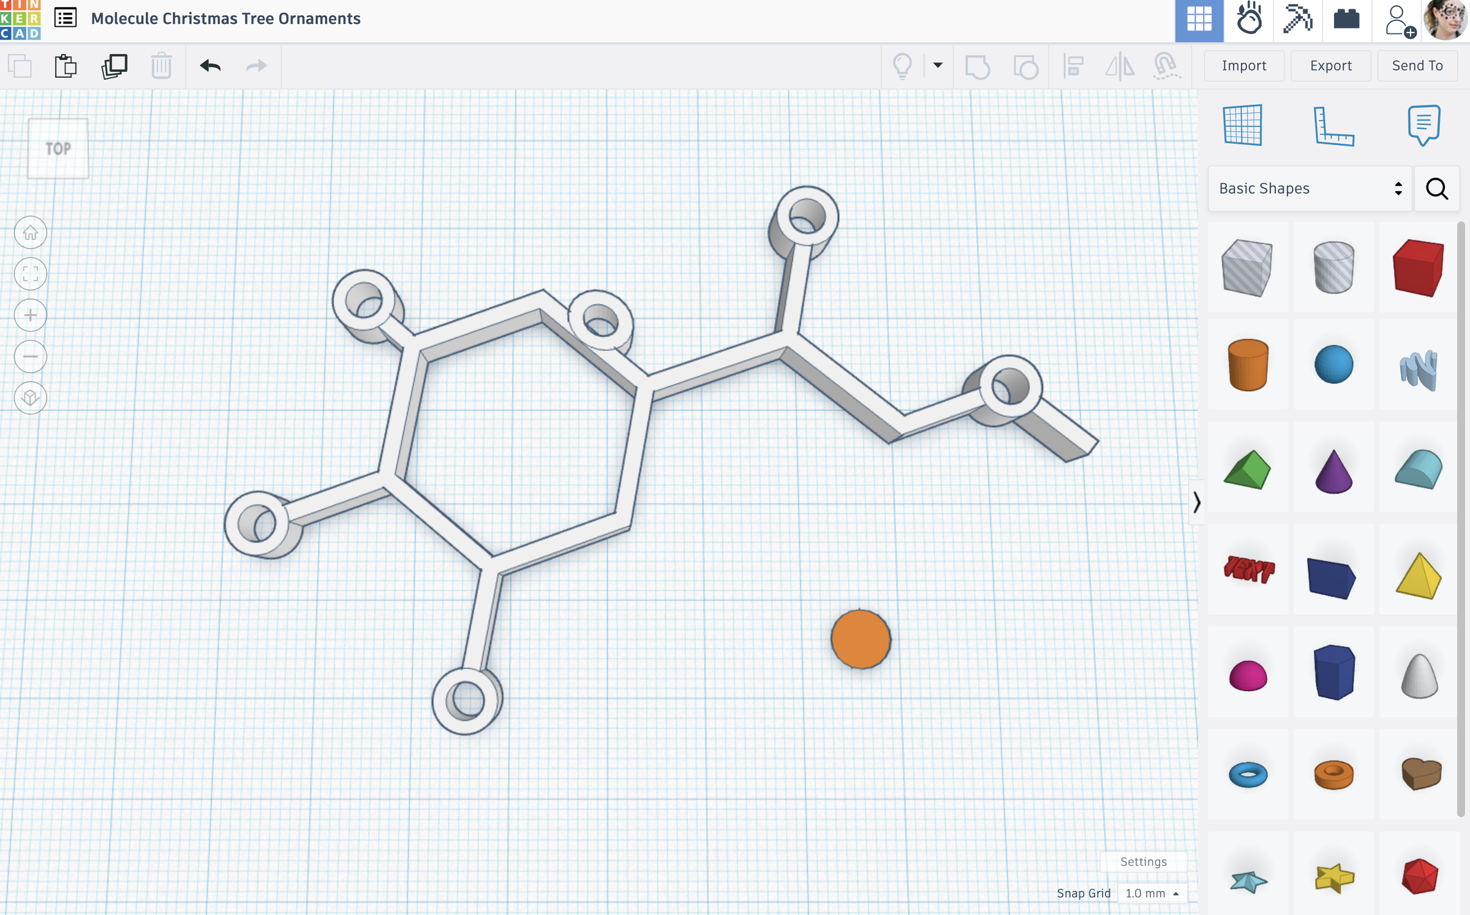Switch to Bricks mode with the lego icon
This screenshot has width=1470, height=915.
[x=1346, y=20]
